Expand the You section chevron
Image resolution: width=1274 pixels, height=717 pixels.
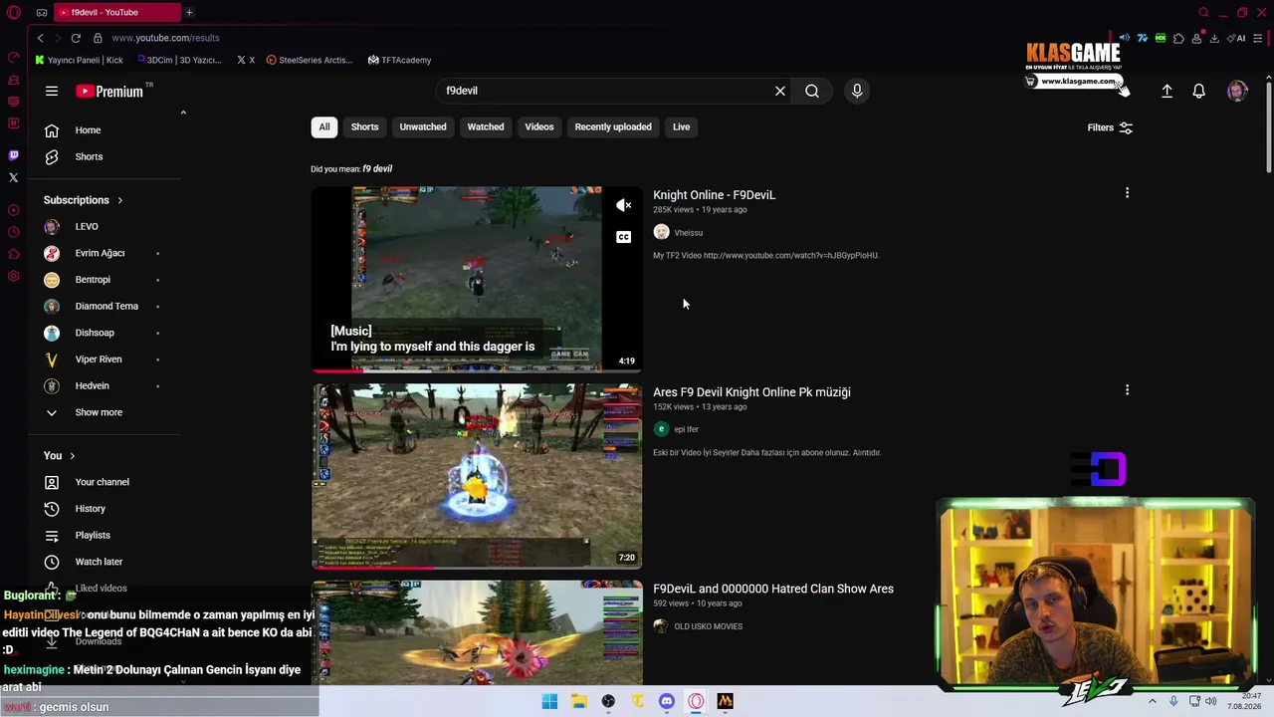[72, 456]
